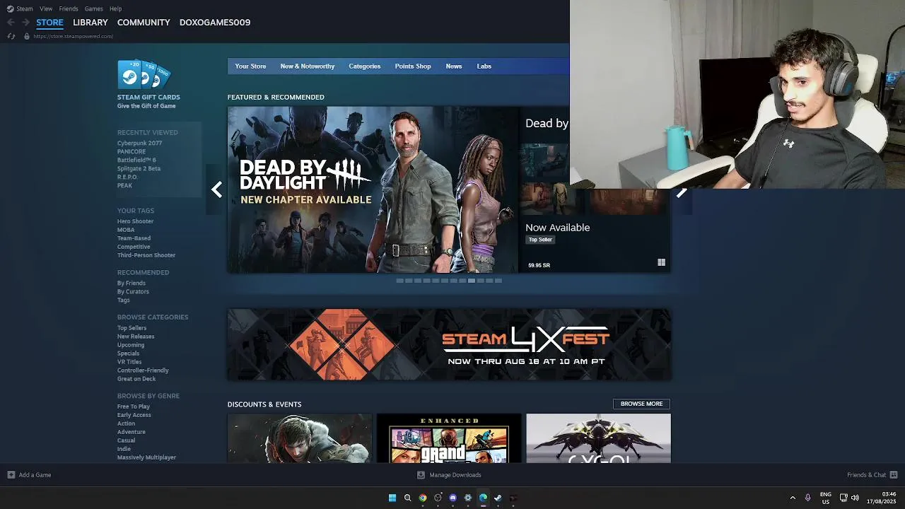Click the padlock icon beside the URL
Screen dimensions: 905x509
click(27, 36)
